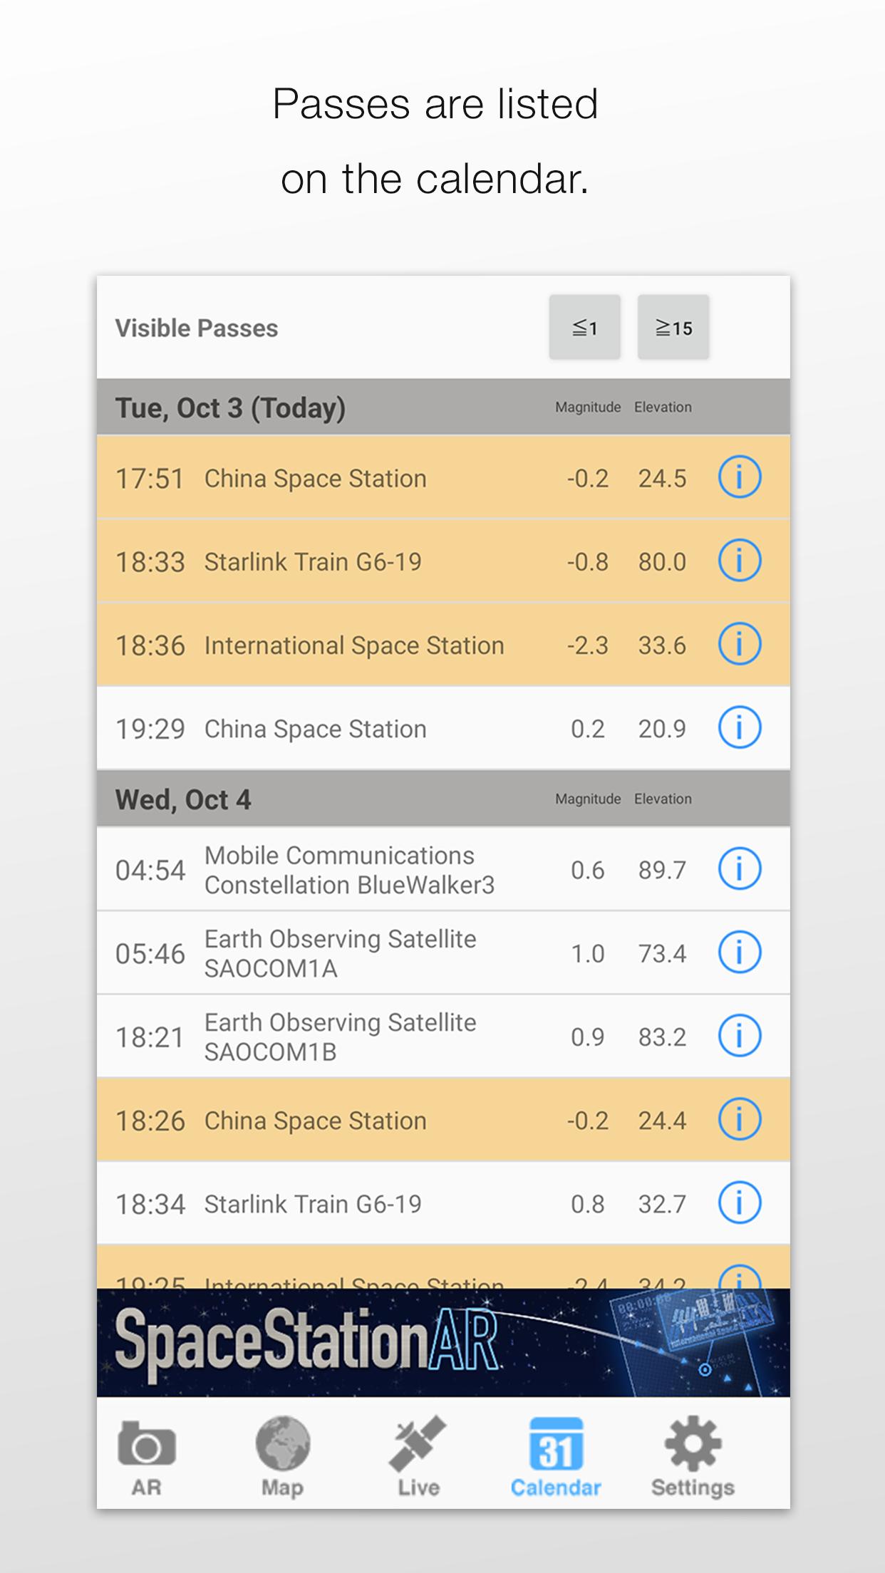Toggle the magnitude ≦1 filter
Image resolution: width=885 pixels, height=1573 pixels.
584,327
